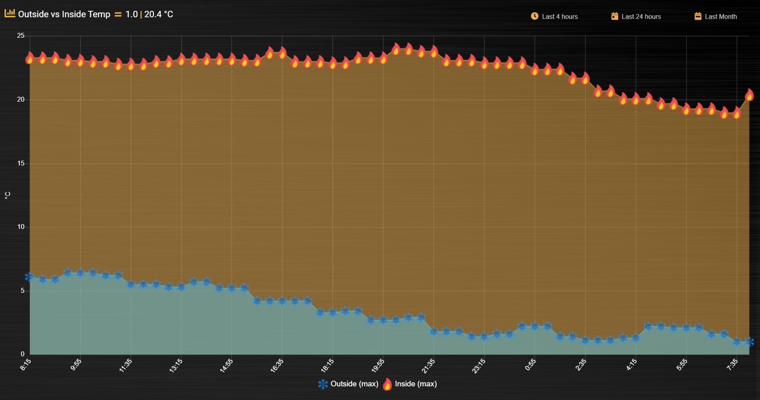Viewport: 760px width, 400px height.
Task: Click the equals icon next to the title
Action: (118, 14)
